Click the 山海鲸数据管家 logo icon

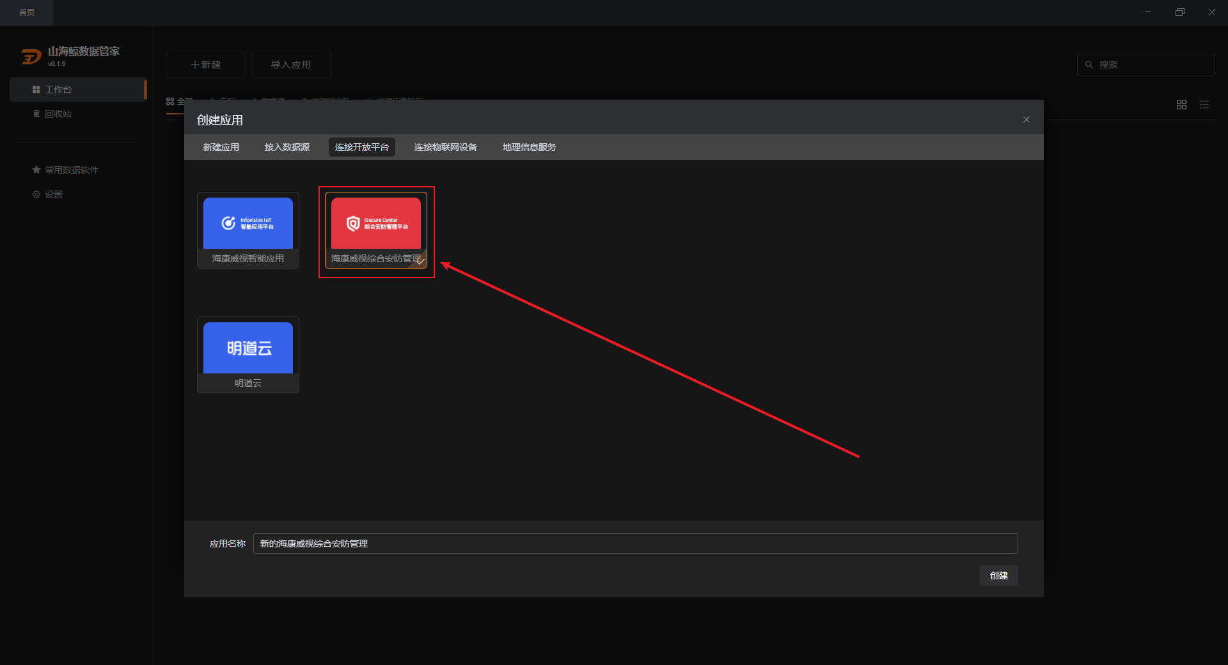click(31, 57)
